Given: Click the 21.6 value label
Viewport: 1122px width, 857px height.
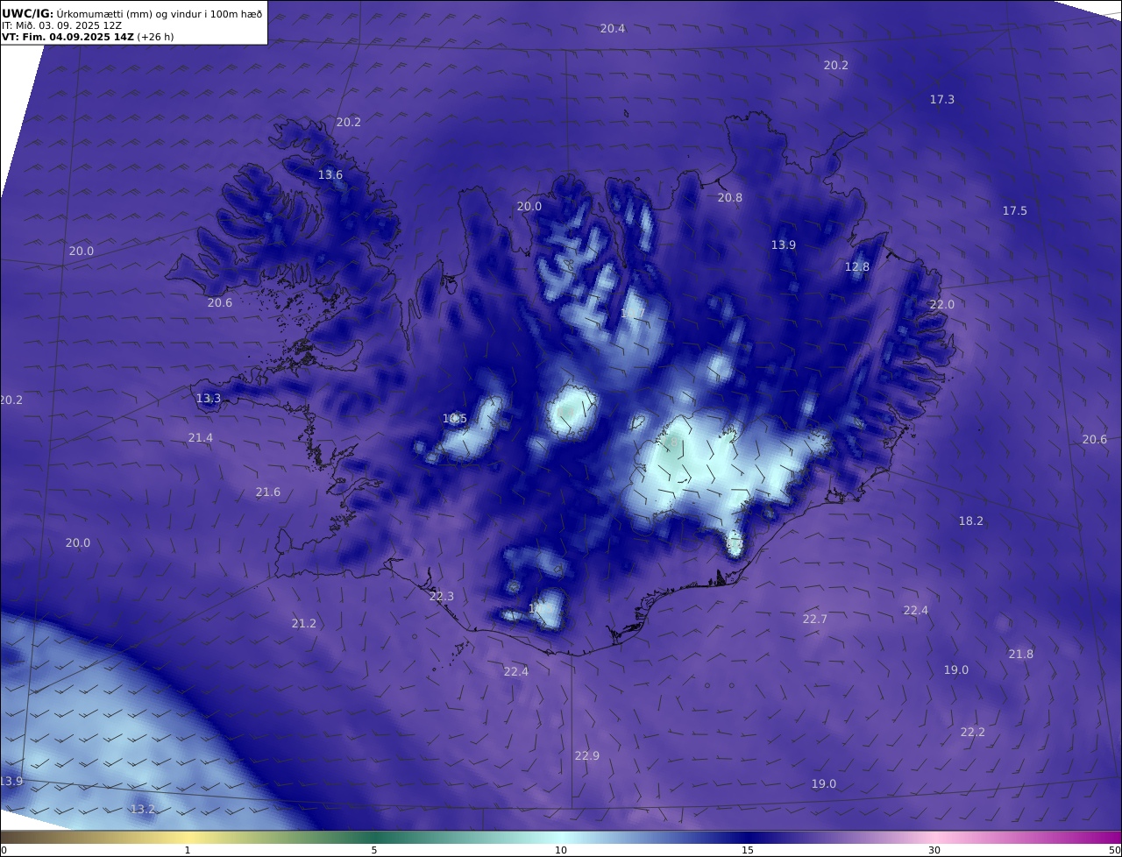Looking at the screenshot, I should point(268,492).
